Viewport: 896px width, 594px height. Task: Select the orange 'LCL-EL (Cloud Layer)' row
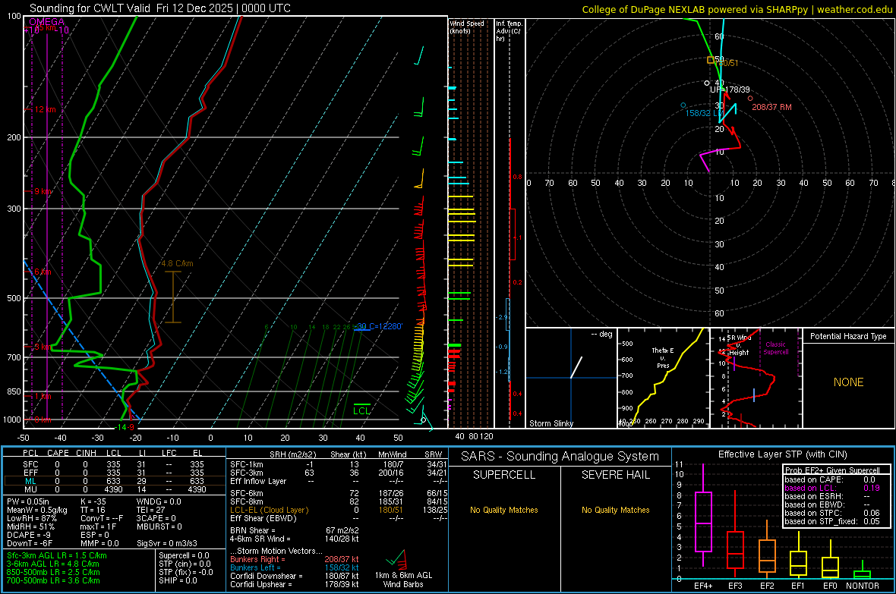(x=339, y=510)
